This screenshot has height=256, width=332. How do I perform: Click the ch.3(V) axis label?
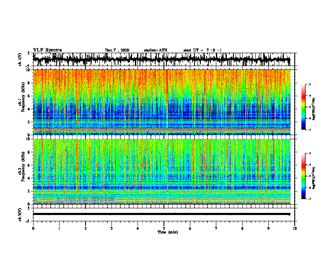[20, 215]
